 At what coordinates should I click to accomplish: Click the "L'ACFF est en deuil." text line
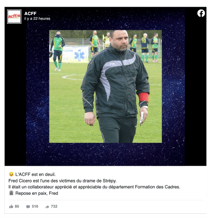tap(36, 174)
